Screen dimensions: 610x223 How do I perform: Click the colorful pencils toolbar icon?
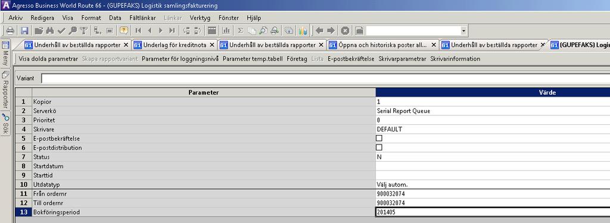coord(303,31)
